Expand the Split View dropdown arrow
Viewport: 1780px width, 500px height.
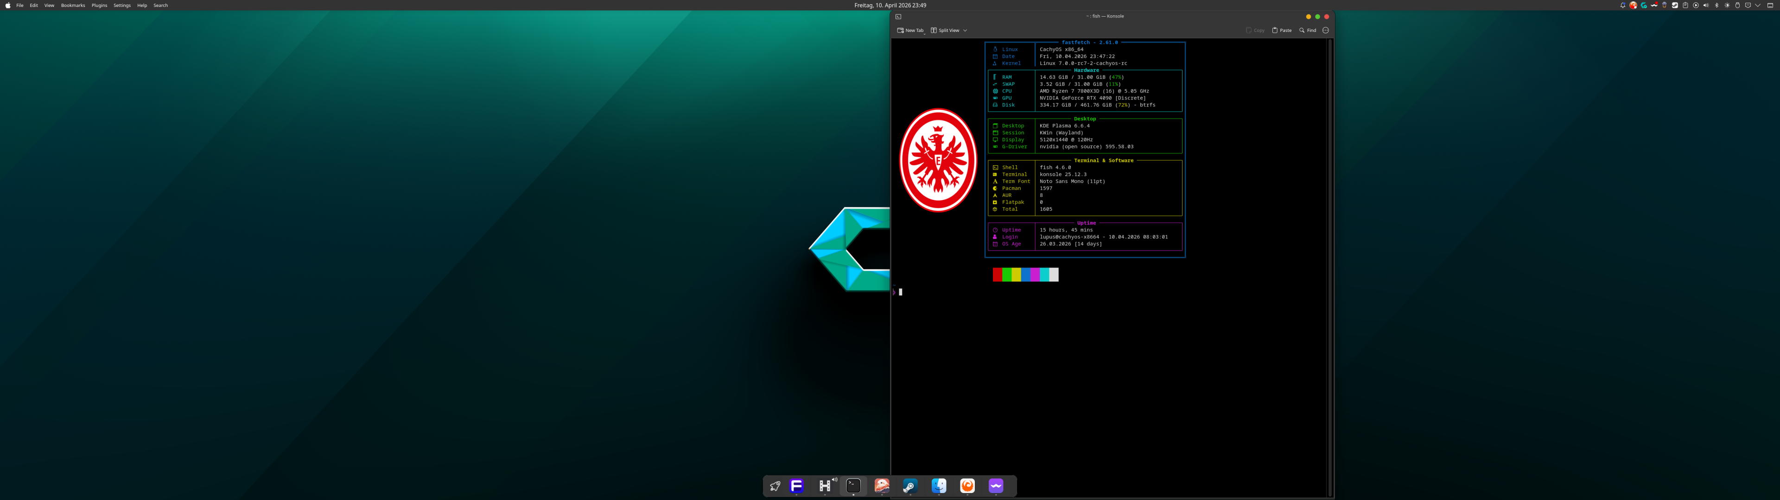pos(965,31)
